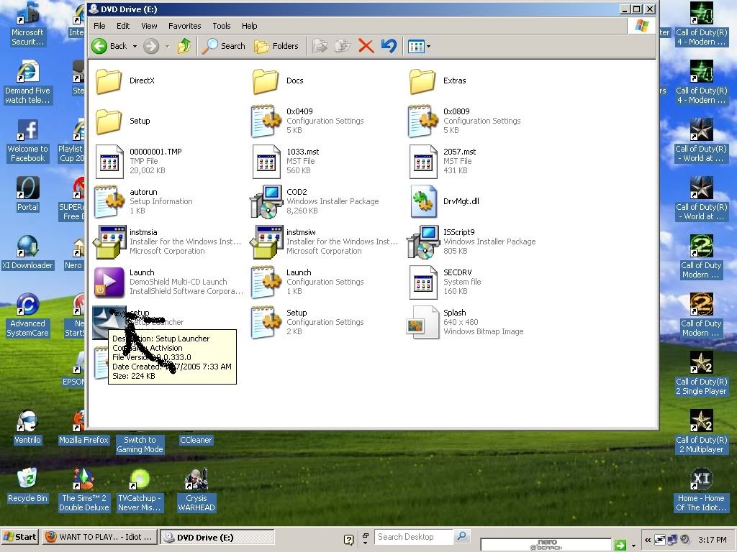This screenshot has height=552, width=737.
Task: Select the Splash bitmap image file
Action: click(423, 322)
